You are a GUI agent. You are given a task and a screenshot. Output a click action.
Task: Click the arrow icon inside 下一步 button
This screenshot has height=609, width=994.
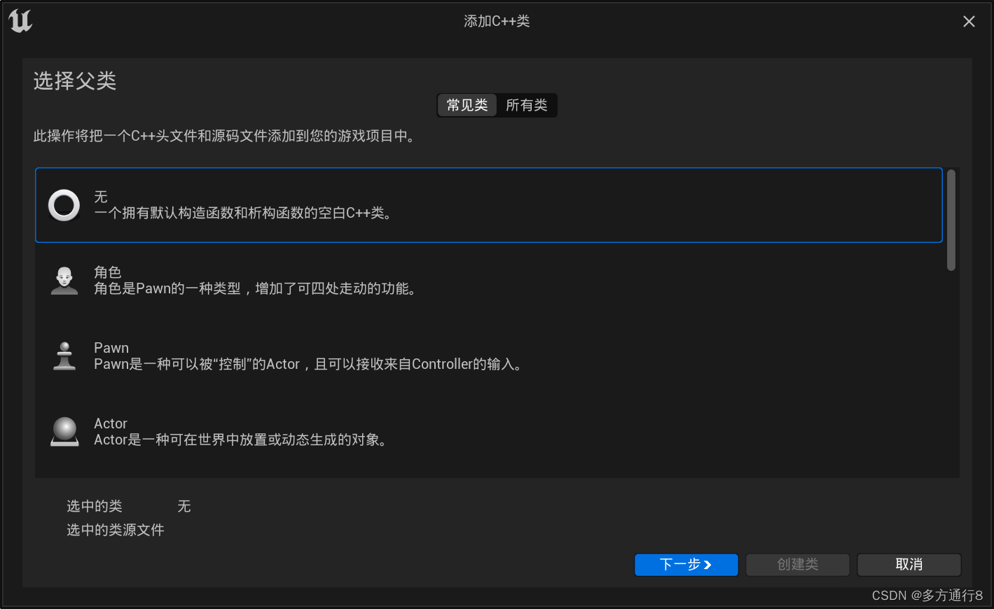coord(709,564)
